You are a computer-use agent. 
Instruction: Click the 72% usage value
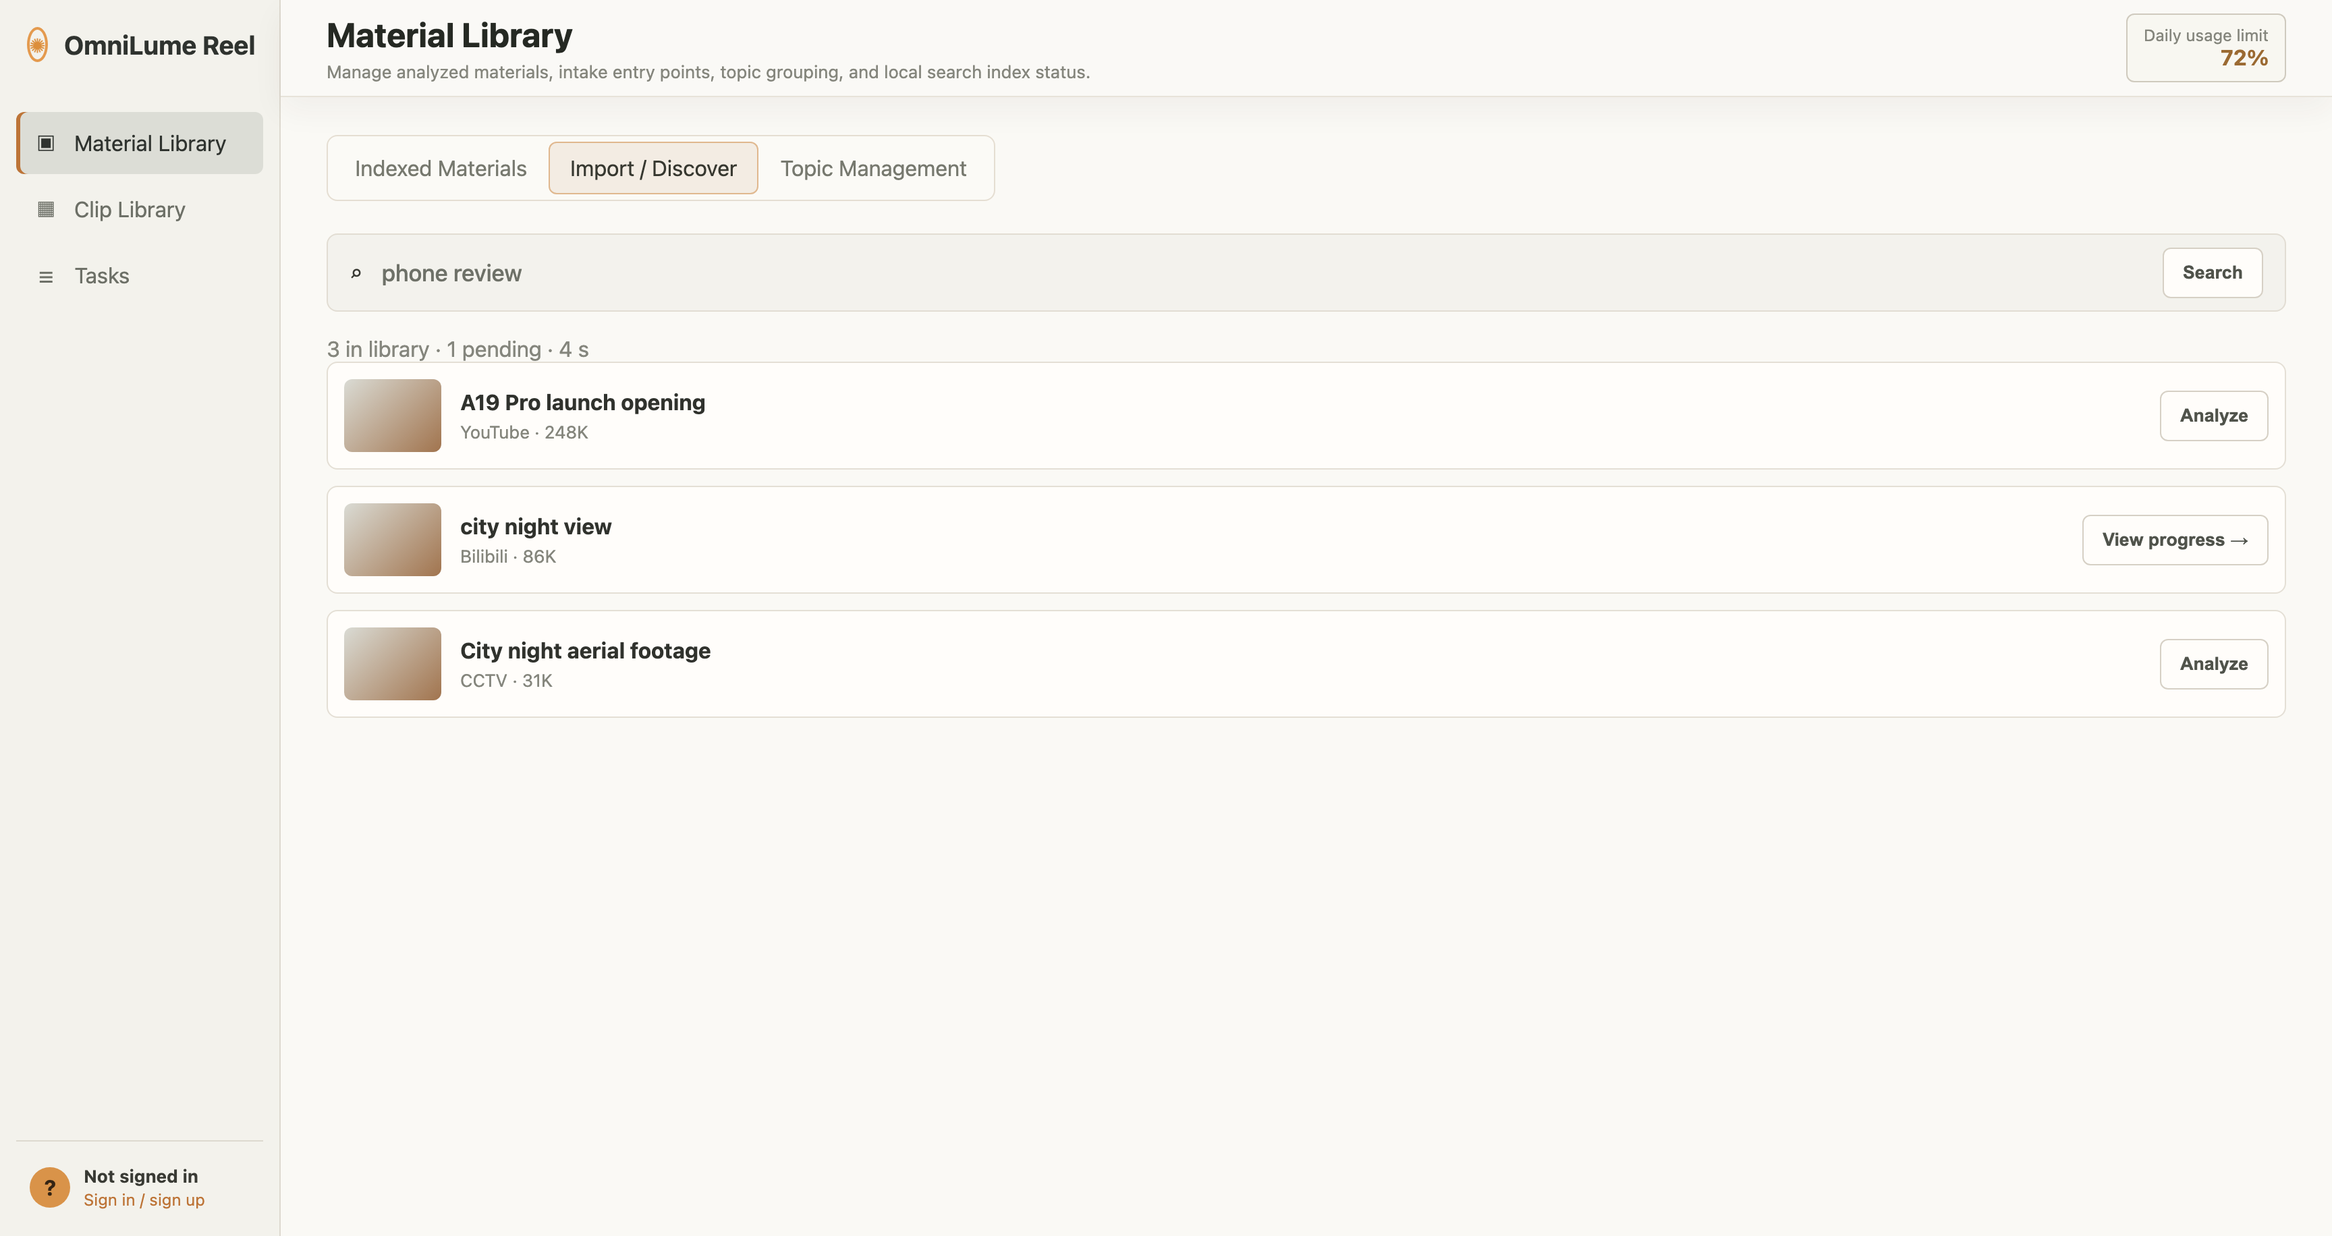tap(2244, 58)
